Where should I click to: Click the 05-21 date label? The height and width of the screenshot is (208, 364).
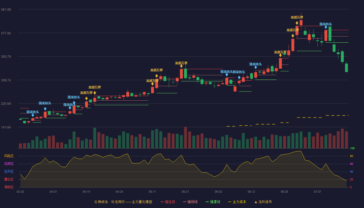[185, 192]
